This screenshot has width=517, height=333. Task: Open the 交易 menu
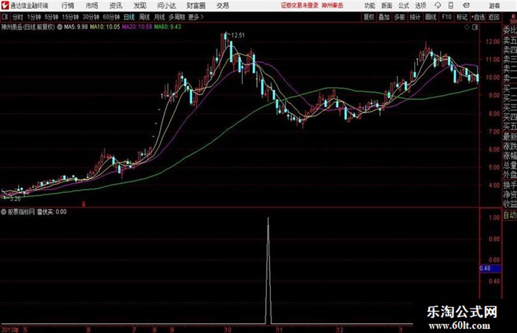[x=223, y=5]
